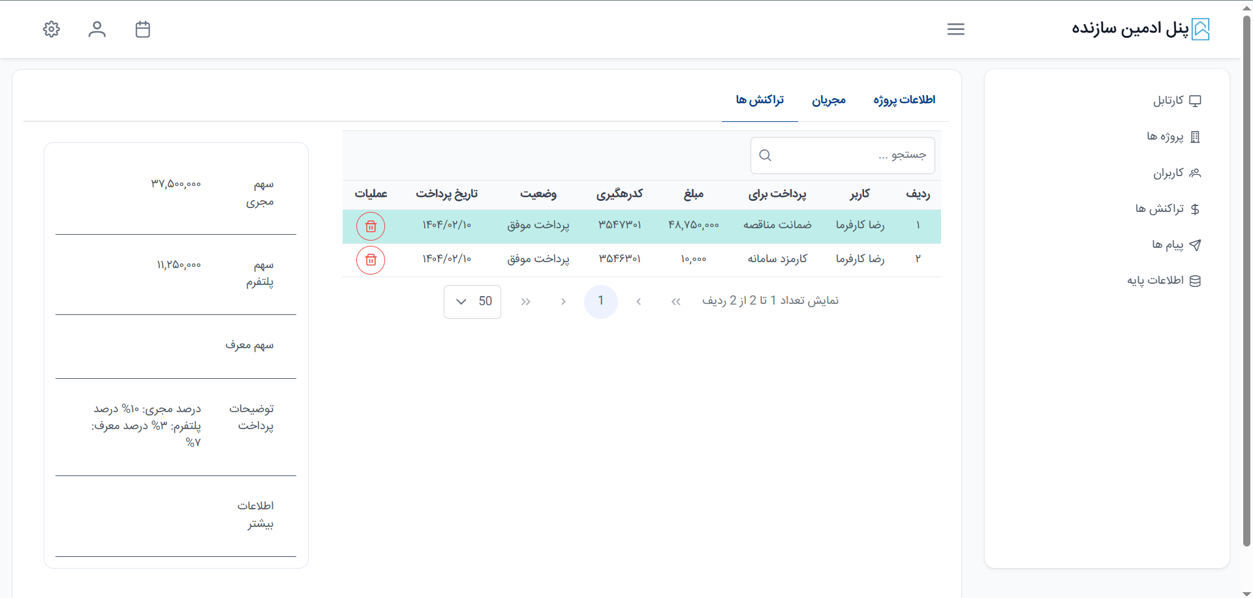Image resolution: width=1253 pixels, height=598 pixels.
Task: Open the calendar icon in header
Action: (143, 29)
